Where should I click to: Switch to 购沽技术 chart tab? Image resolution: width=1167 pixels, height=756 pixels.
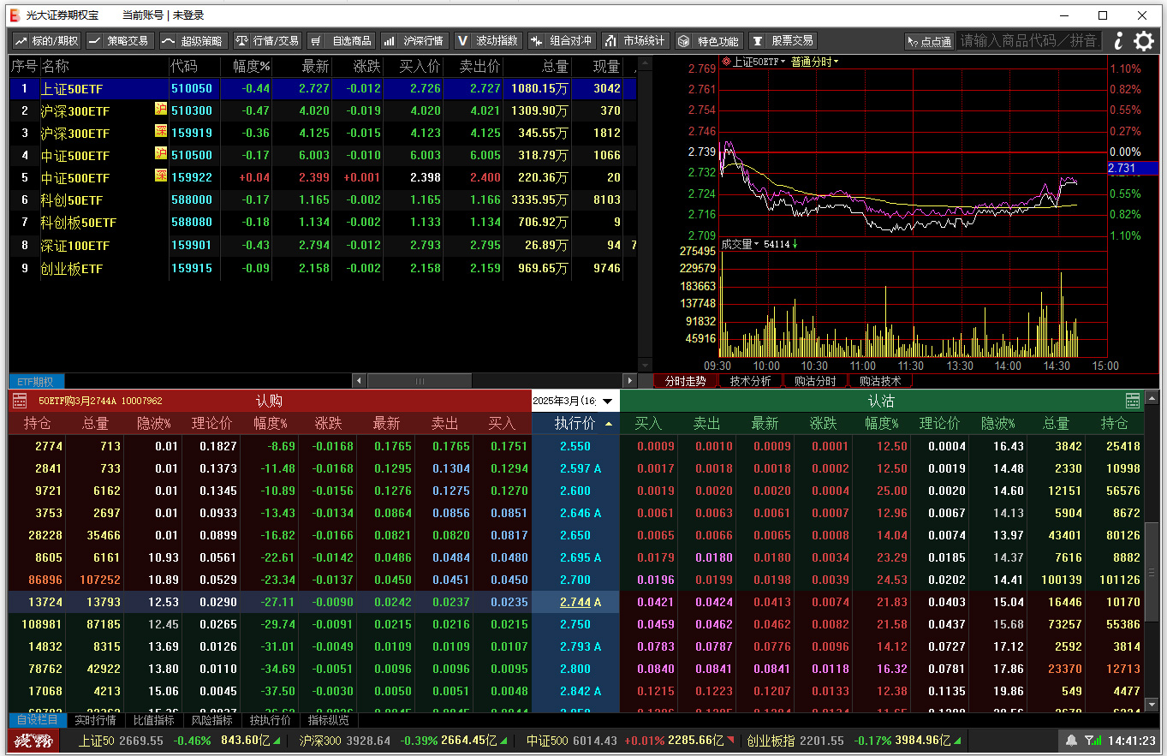(880, 381)
